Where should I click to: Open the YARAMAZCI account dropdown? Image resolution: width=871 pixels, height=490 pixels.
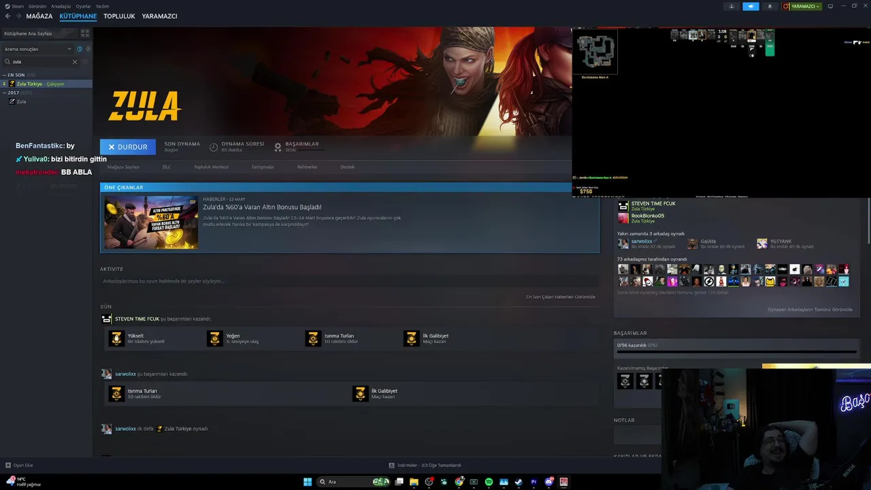802,6
